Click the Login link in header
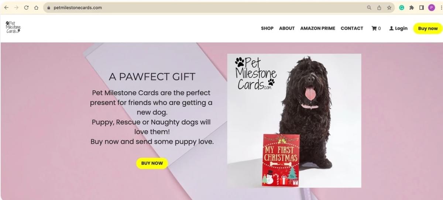Screen dimensions: 443x200 [x=398, y=28]
